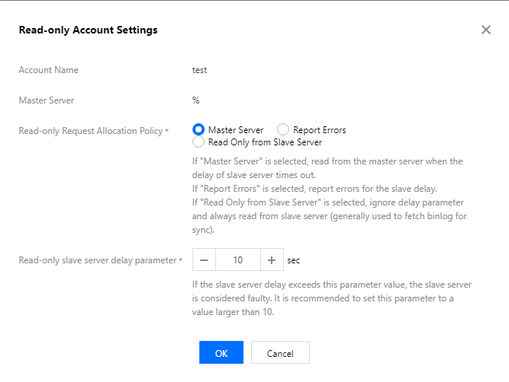
Task: Click the slave server delay recommendation text
Action: click(x=332, y=298)
